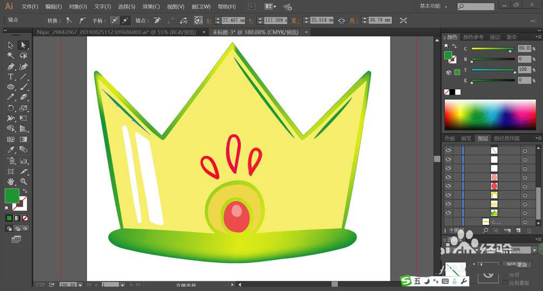The image size is (543, 291).
Task: Click the color spectrum bar
Action: pyautogui.click(x=490, y=115)
